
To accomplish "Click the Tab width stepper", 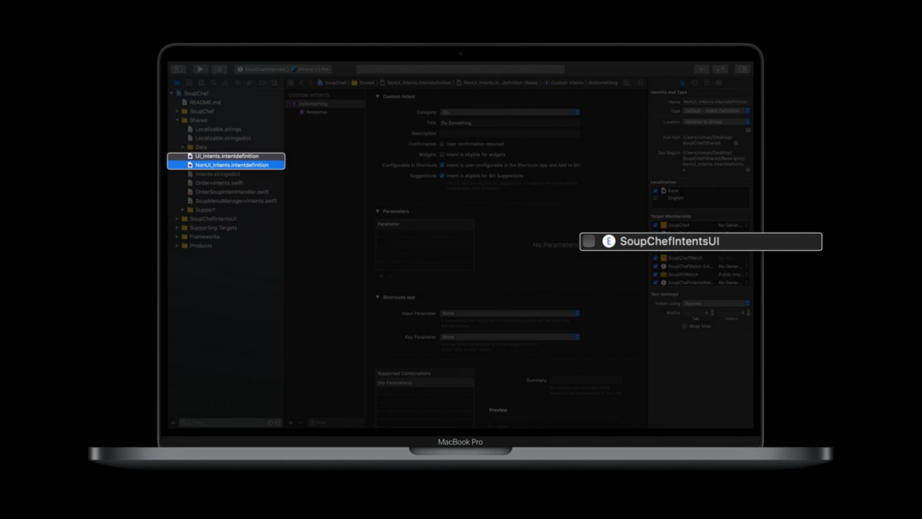I will [x=712, y=312].
